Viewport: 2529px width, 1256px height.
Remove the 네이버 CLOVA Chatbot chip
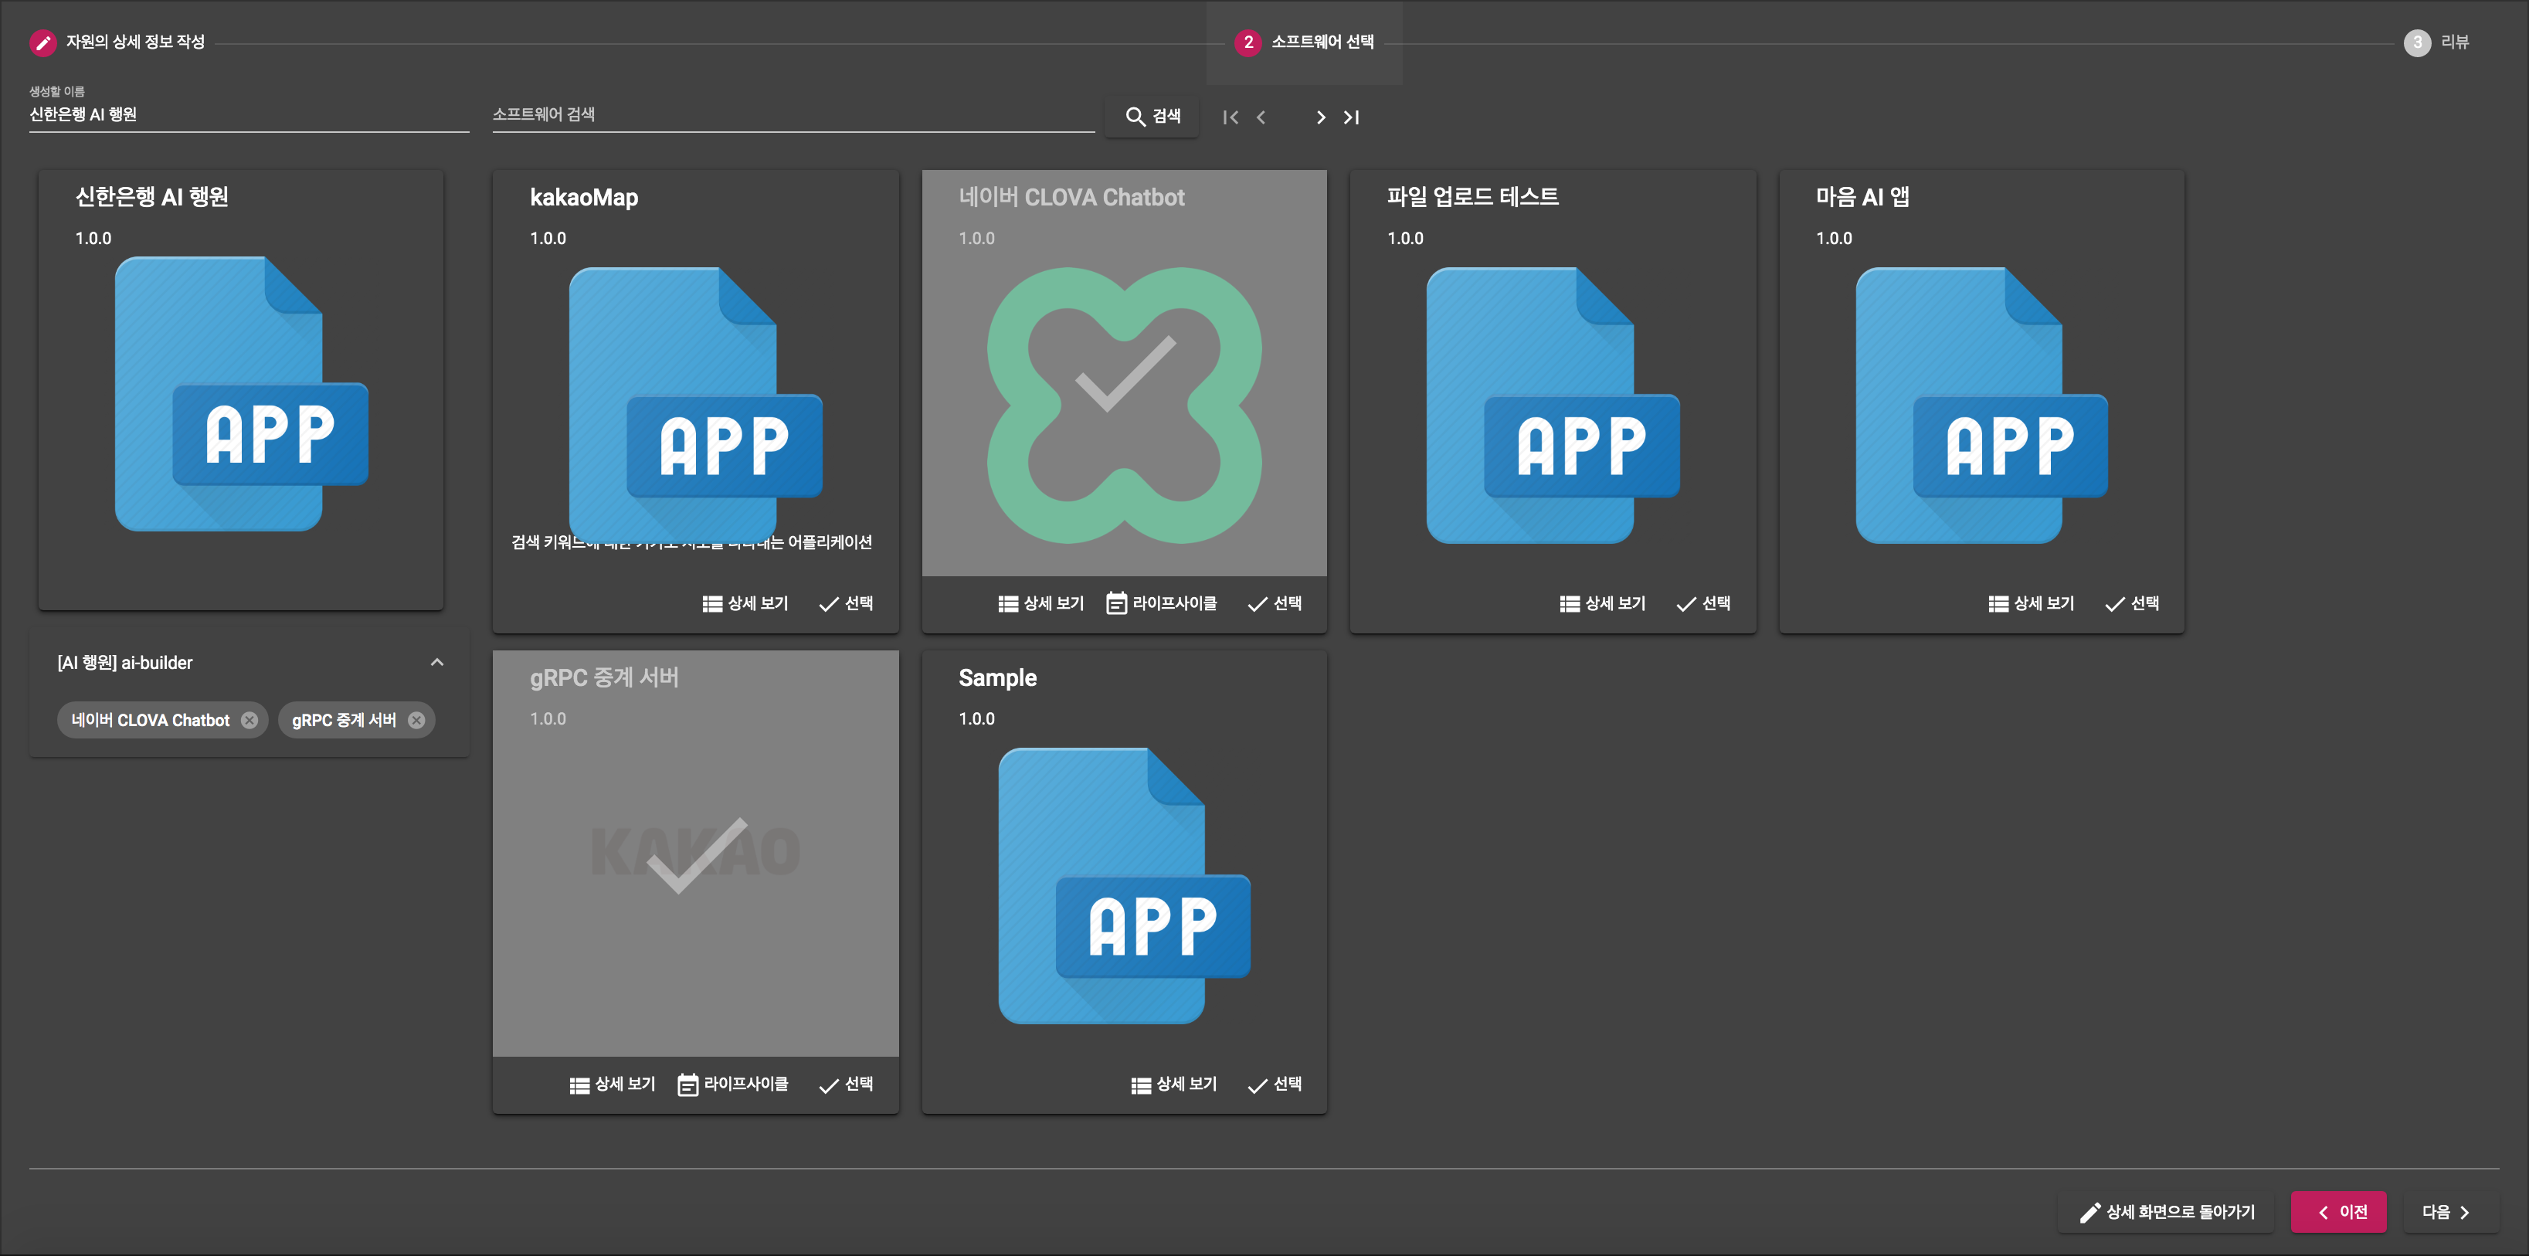(x=250, y=720)
